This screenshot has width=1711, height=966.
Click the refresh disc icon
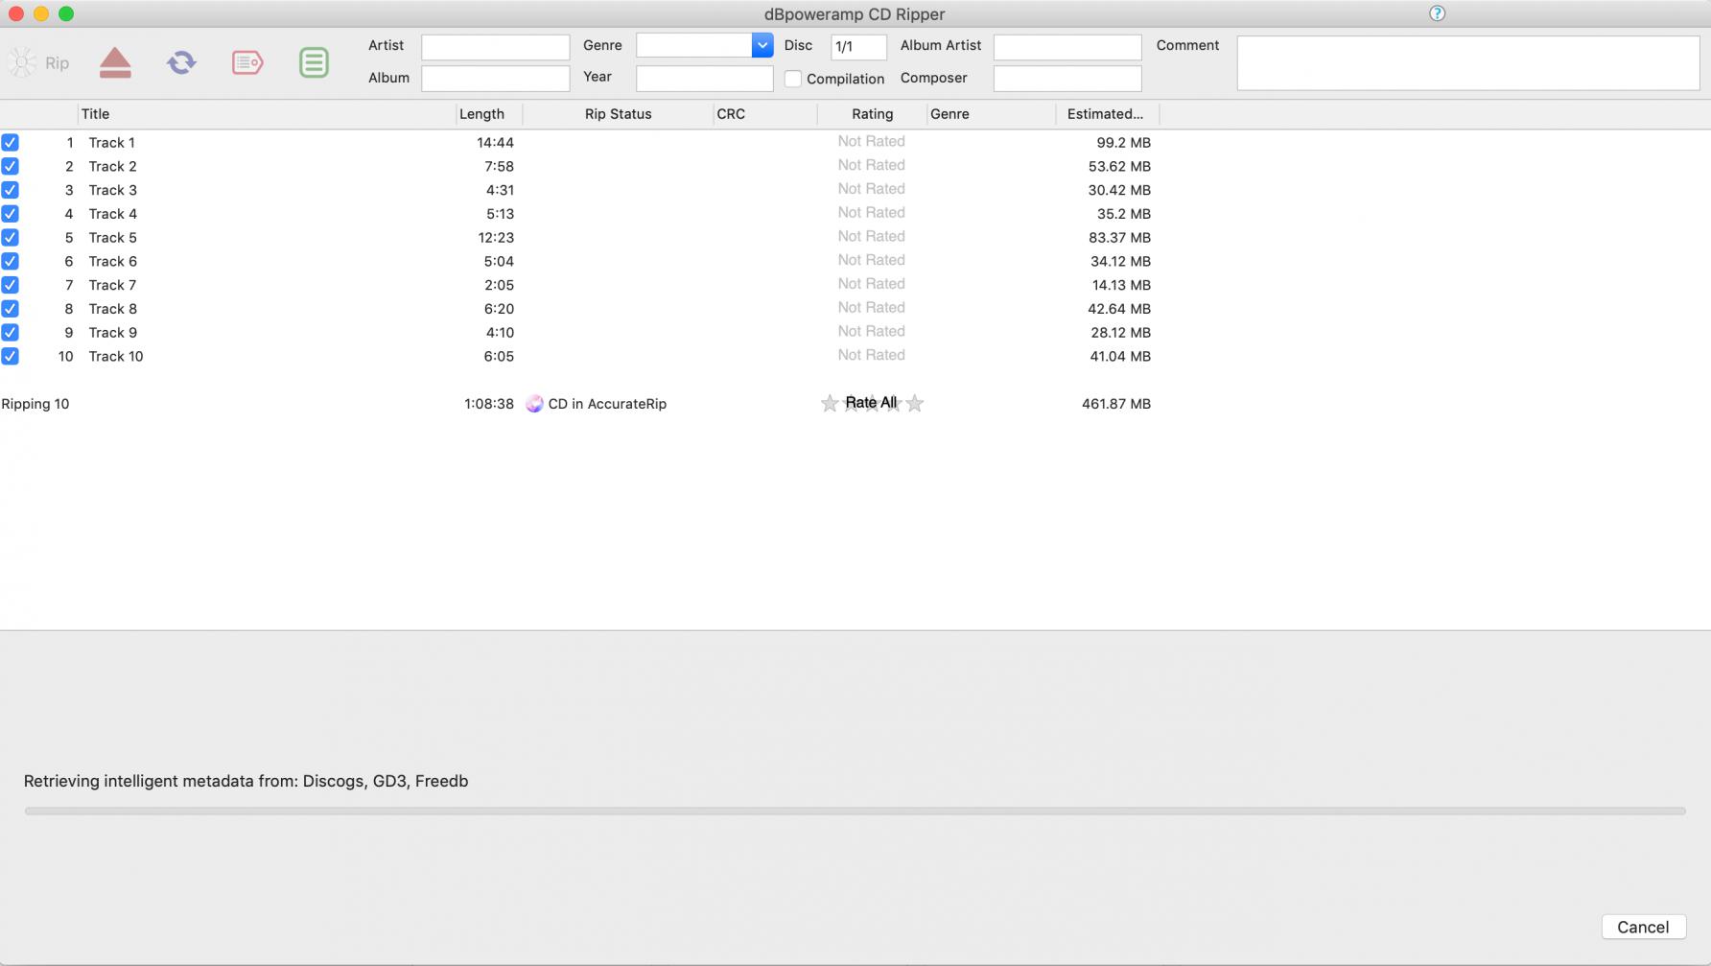(181, 63)
